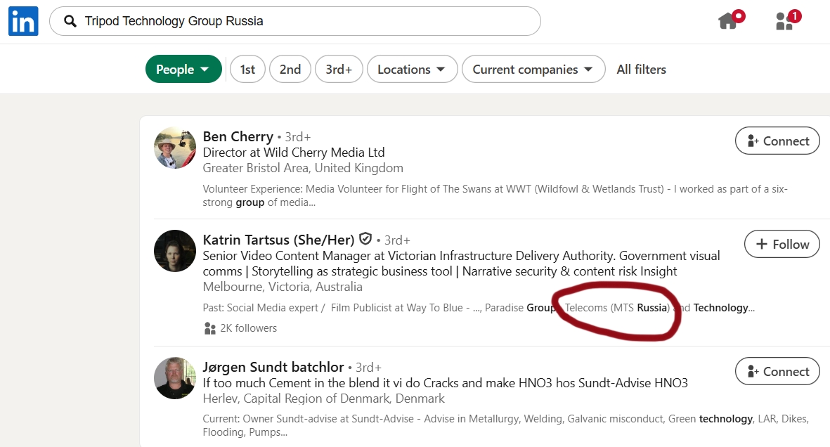Open the LinkedIn logo home link
The image size is (830, 447).
click(23, 21)
